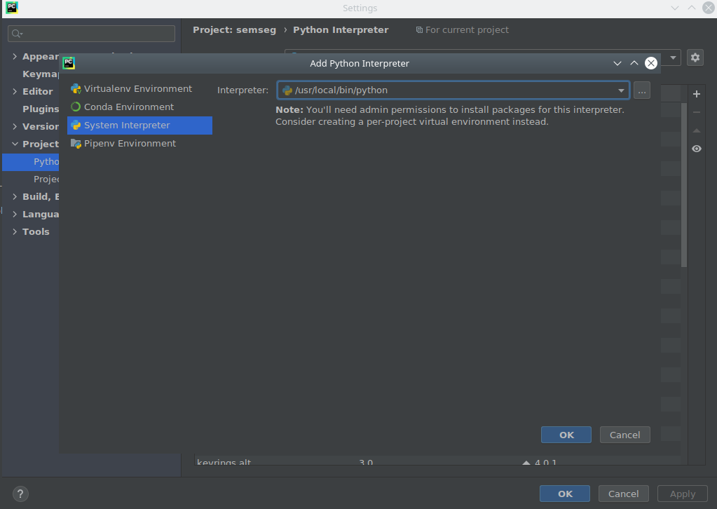Open the interpreter settings gear menu
The width and height of the screenshot is (717, 509).
(x=695, y=57)
